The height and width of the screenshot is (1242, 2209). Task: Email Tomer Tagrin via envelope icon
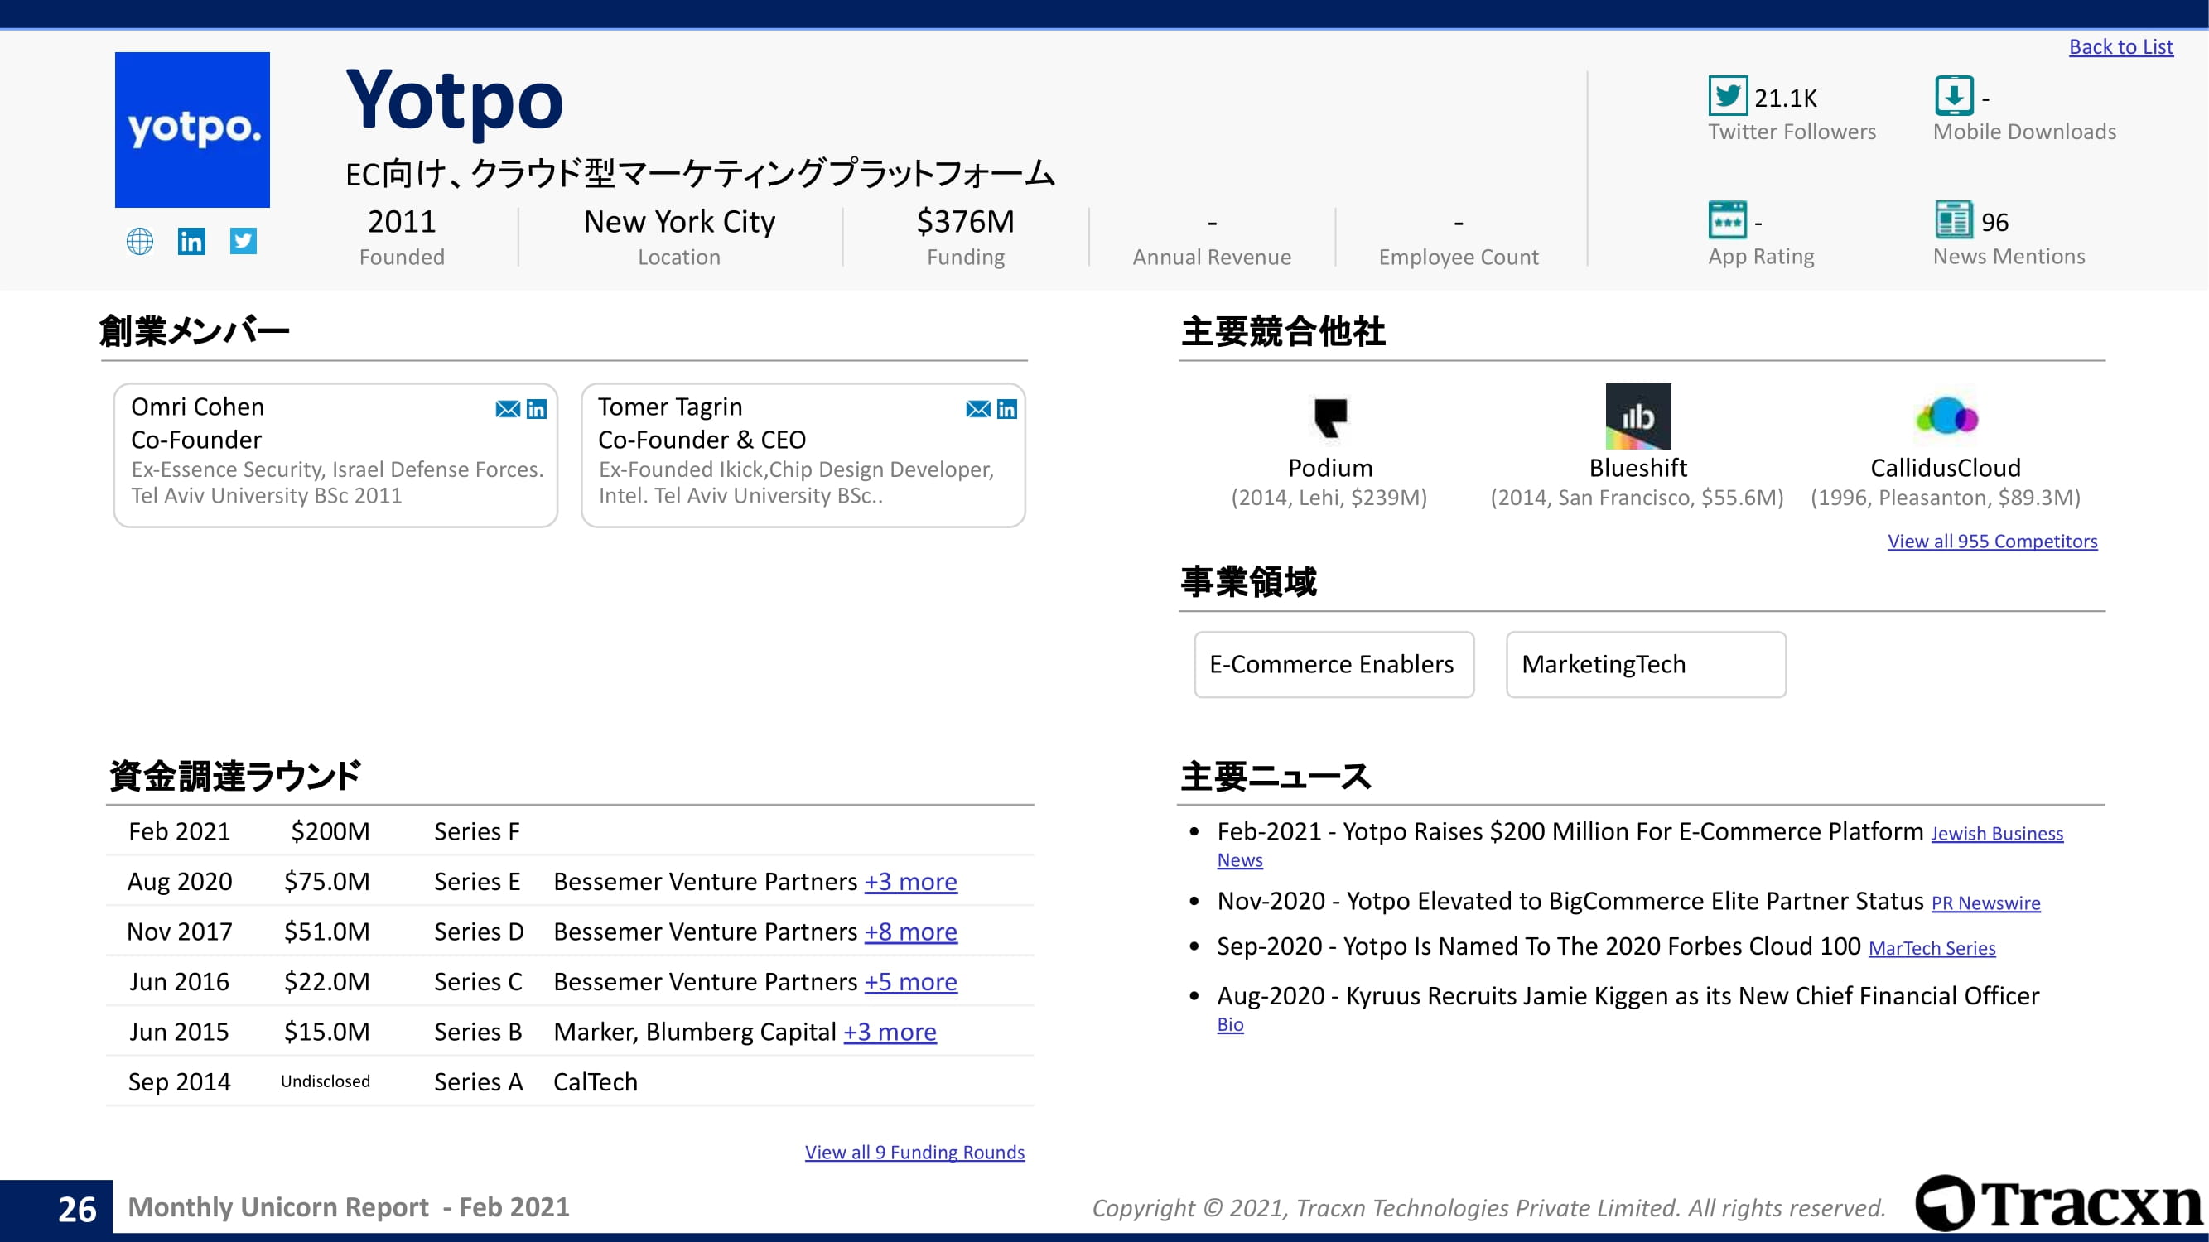[977, 409]
